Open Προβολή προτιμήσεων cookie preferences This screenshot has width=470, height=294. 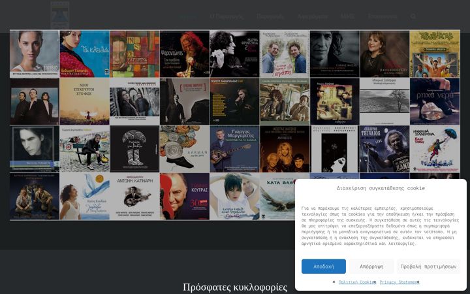pyautogui.click(x=428, y=267)
